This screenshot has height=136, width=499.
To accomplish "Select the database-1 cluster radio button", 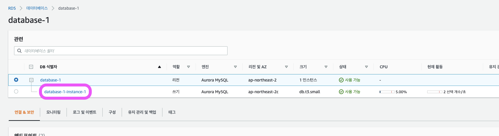I will point(16,80).
